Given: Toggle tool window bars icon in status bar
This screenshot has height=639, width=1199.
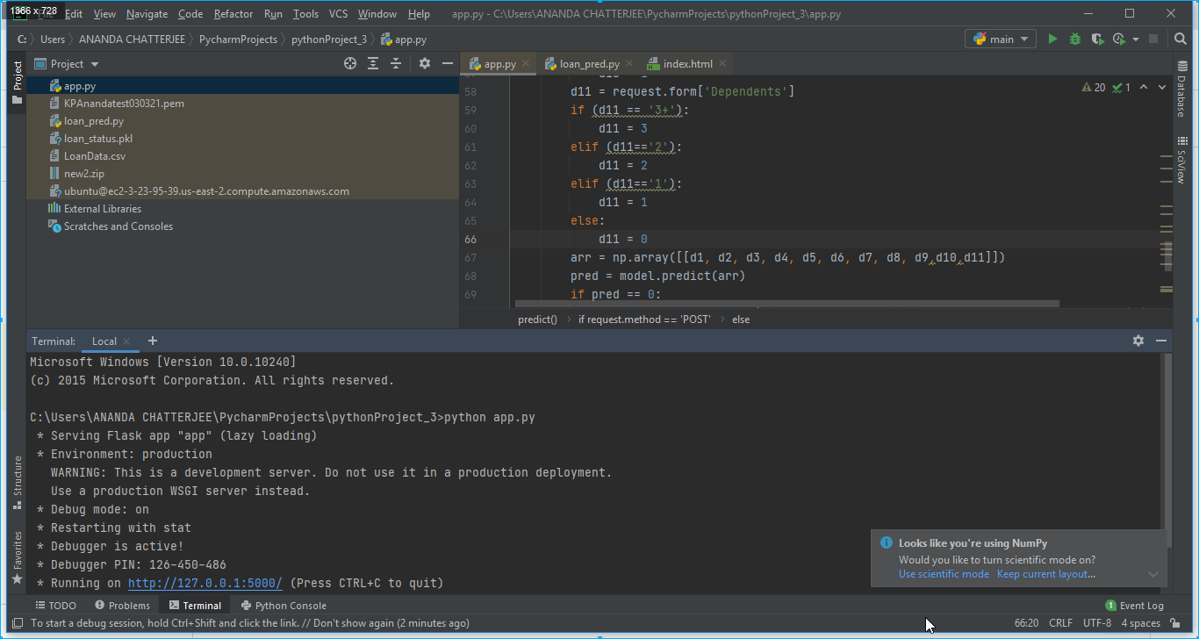Looking at the screenshot, I should pyautogui.click(x=17, y=623).
